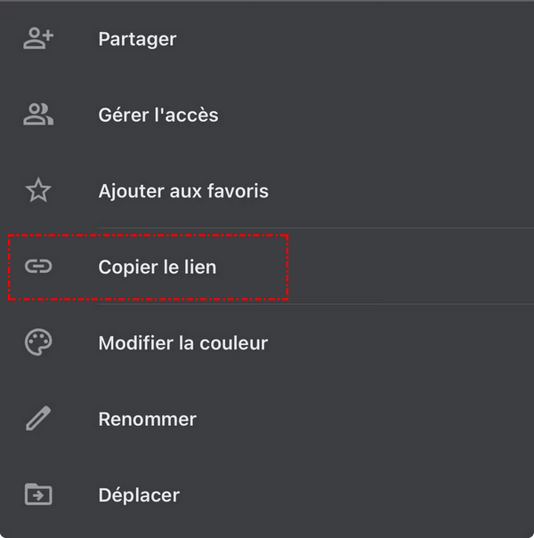The height and width of the screenshot is (538, 534).
Task: Open Modifier la couleur option
Action: (182, 343)
